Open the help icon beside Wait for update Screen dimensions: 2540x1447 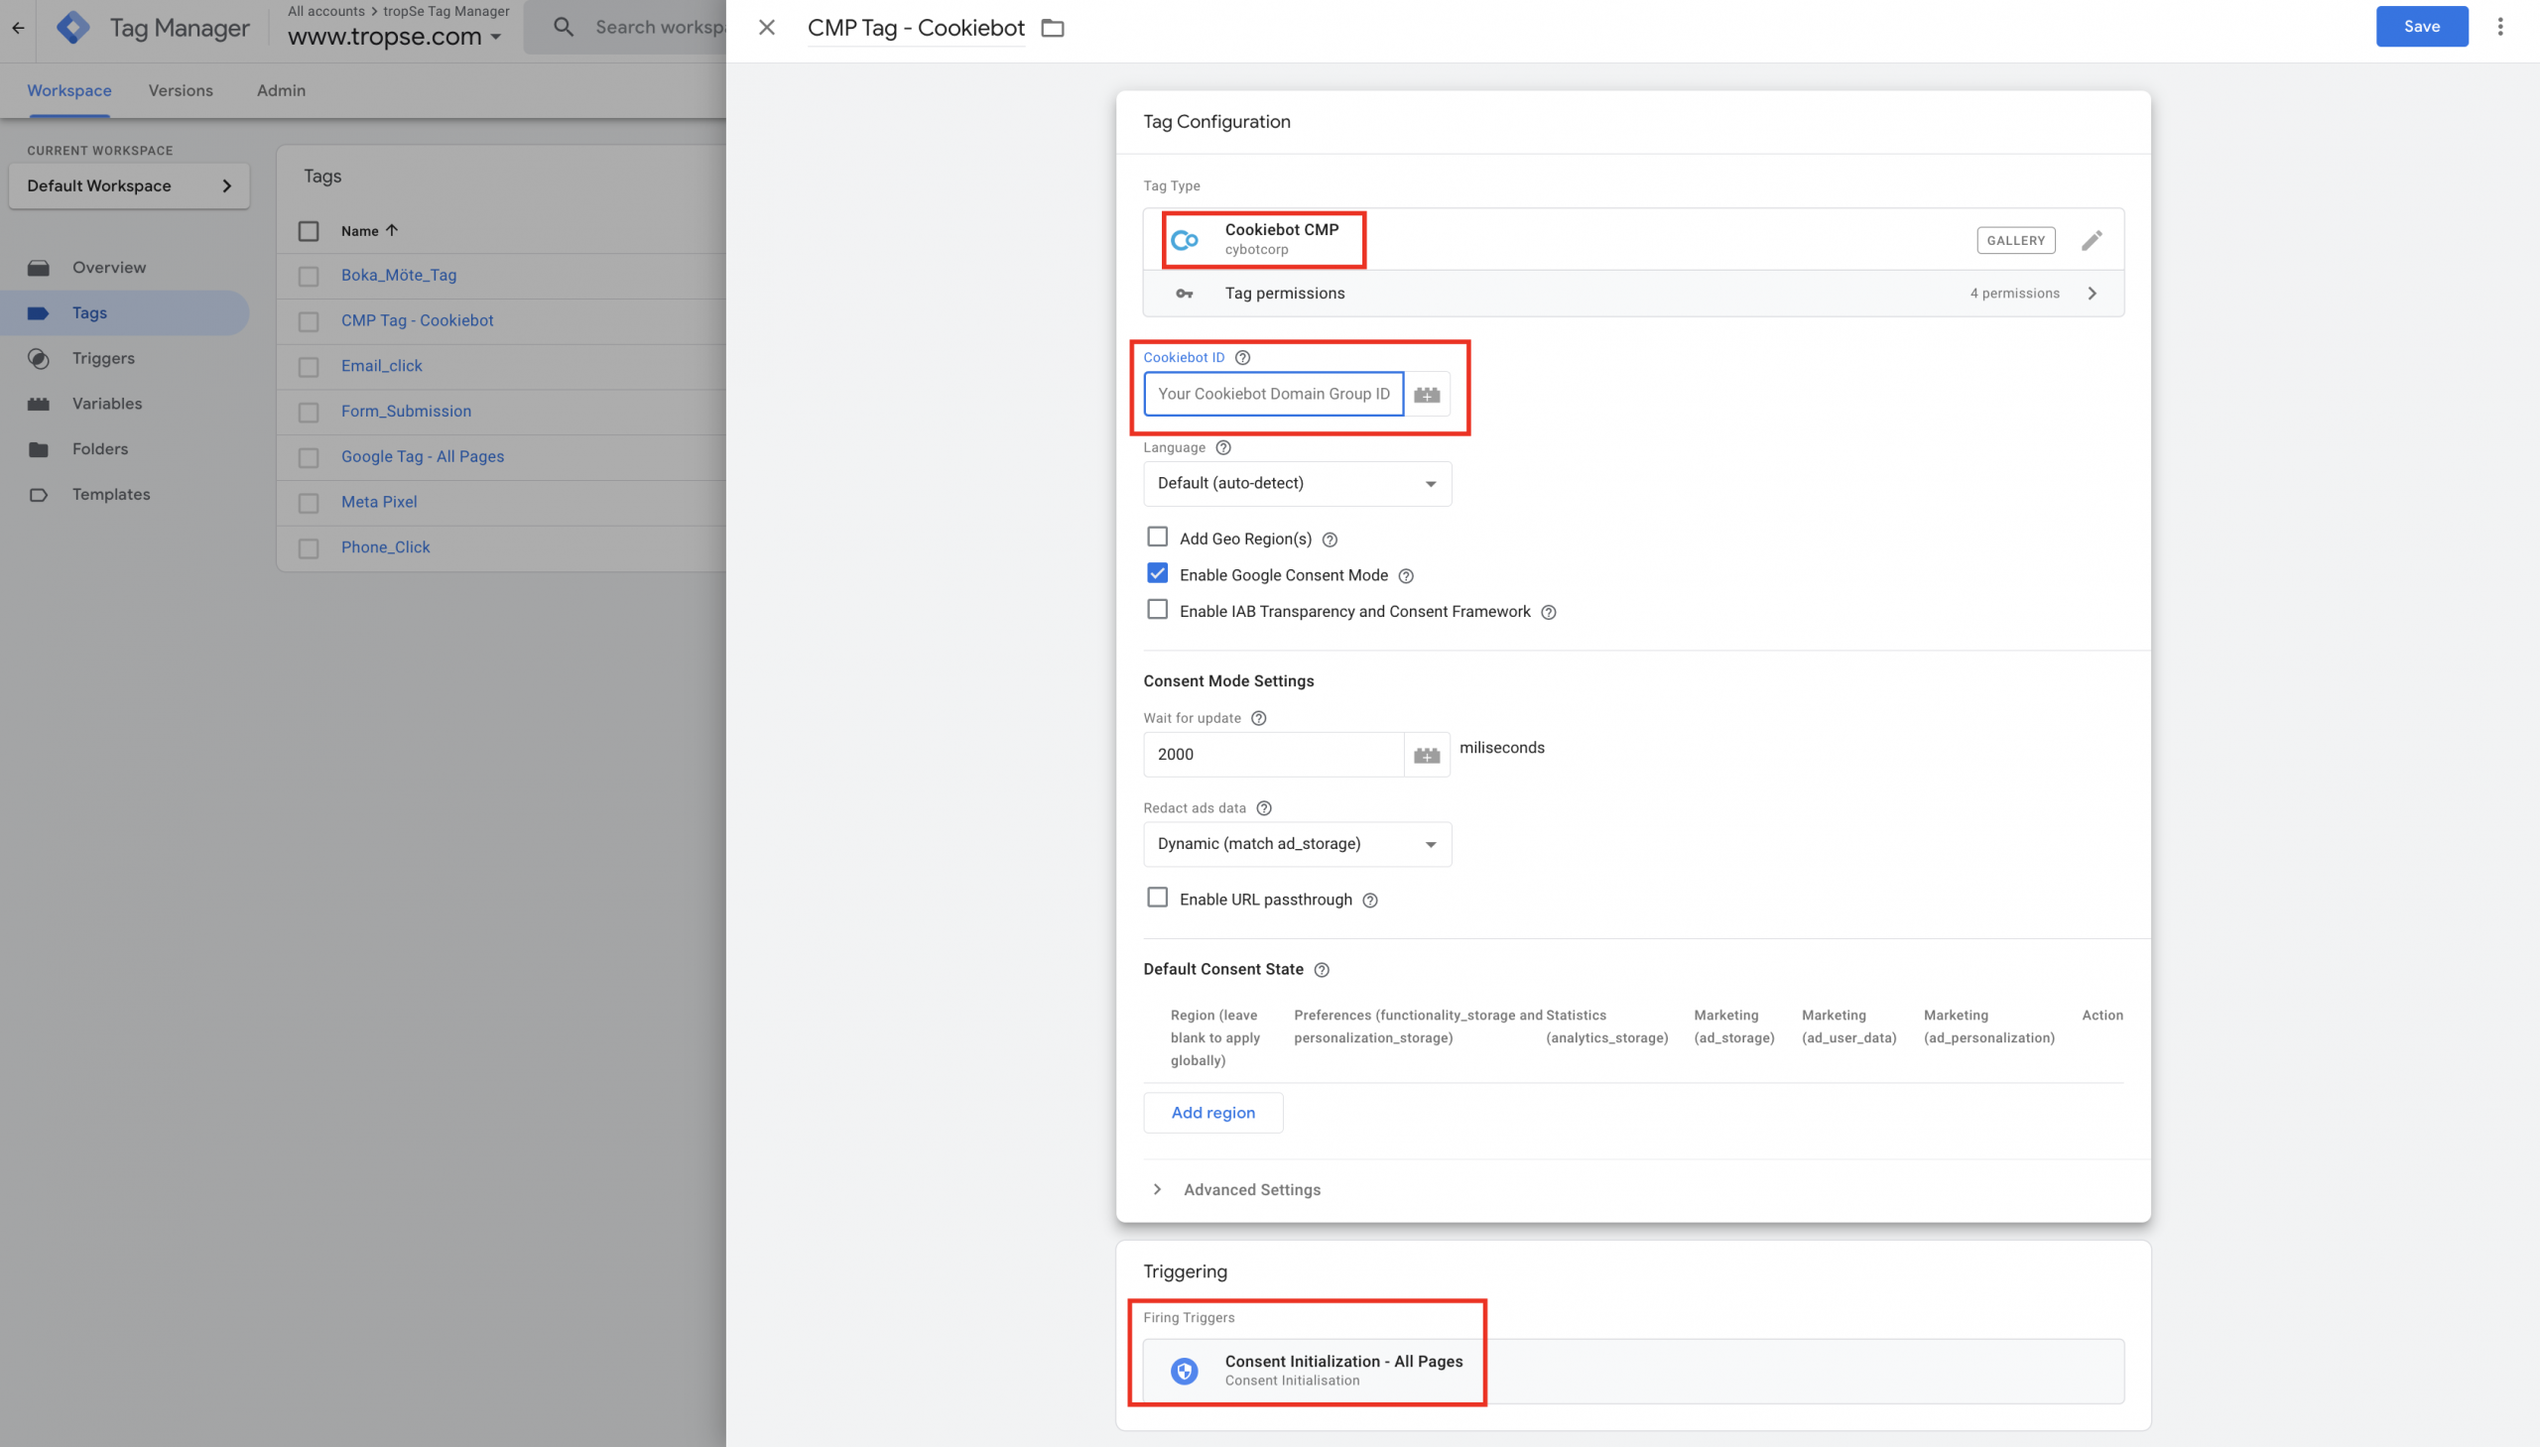pyautogui.click(x=1258, y=718)
